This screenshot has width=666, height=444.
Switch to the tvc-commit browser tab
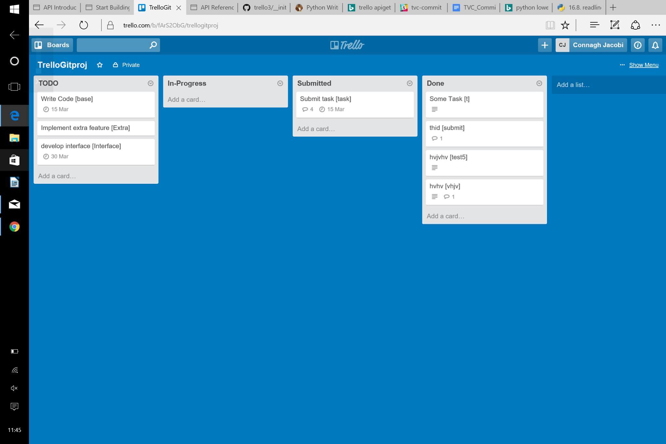[422, 7]
